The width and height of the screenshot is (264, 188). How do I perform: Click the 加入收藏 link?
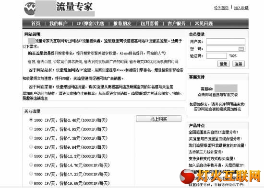241,8
